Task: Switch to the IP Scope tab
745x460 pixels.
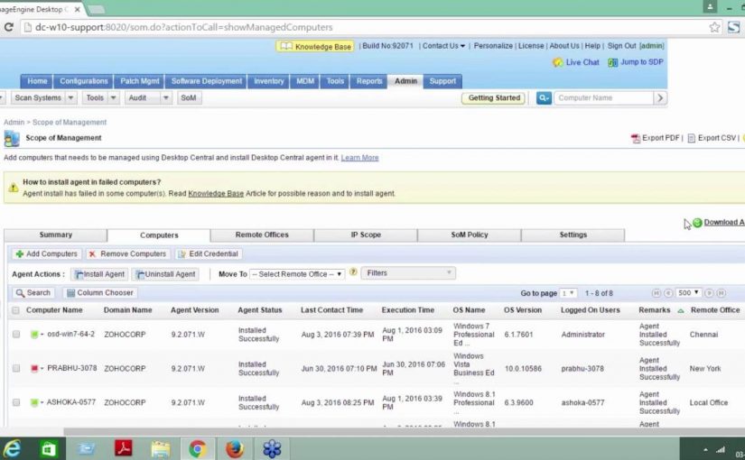Action: click(x=366, y=235)
